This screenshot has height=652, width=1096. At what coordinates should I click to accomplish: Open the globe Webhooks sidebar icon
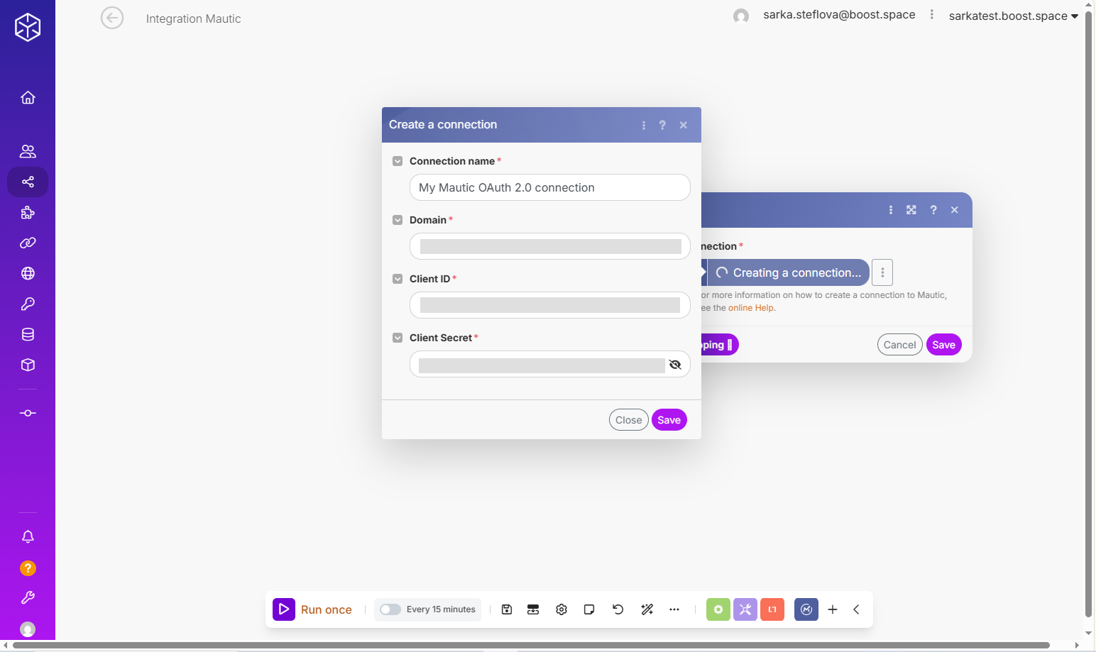click(28, 273)
